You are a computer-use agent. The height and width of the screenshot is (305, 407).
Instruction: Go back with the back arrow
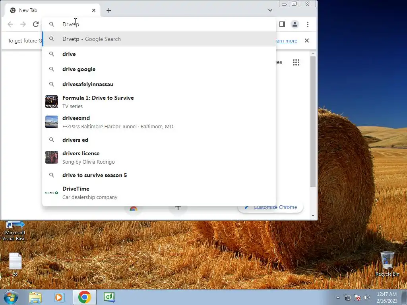click(10, 24)
